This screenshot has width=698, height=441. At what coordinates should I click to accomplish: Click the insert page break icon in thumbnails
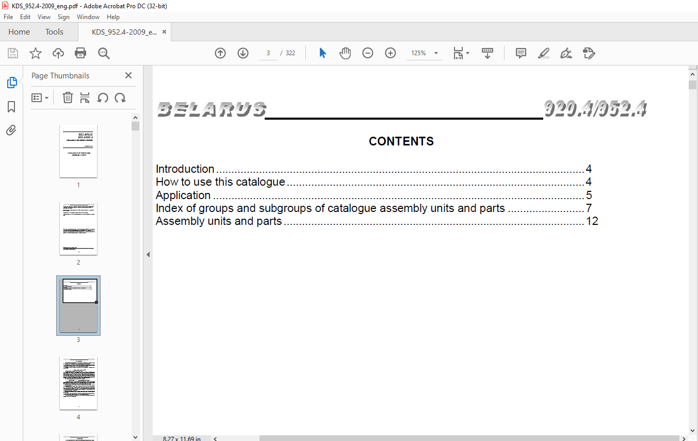[85, 97]
